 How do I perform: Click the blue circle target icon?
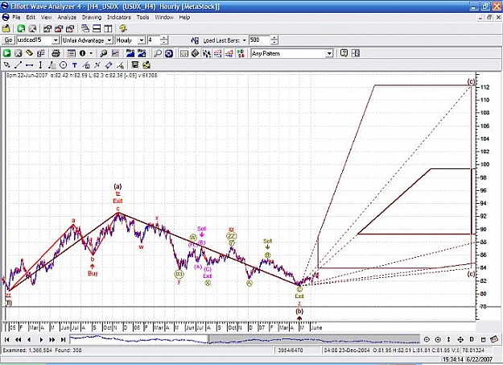tap(169, 53)
